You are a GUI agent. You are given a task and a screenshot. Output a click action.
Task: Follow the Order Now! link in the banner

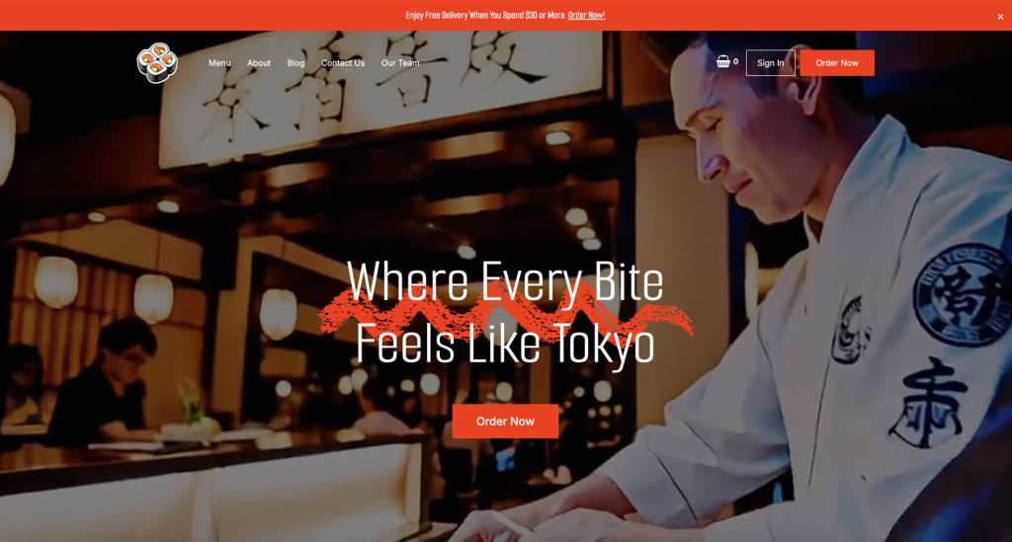point(586,16)
